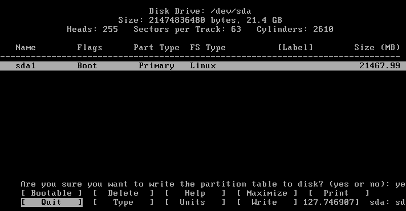The image size is (406, 211).
Task: Click the 'FS Type' column header
Action: (208, 48)
